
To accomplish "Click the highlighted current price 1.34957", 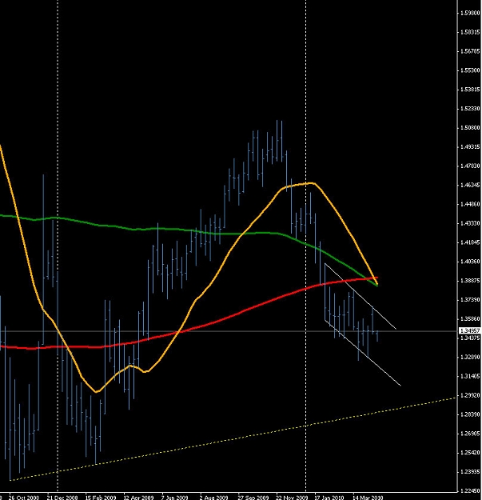I will click(470, 331).
